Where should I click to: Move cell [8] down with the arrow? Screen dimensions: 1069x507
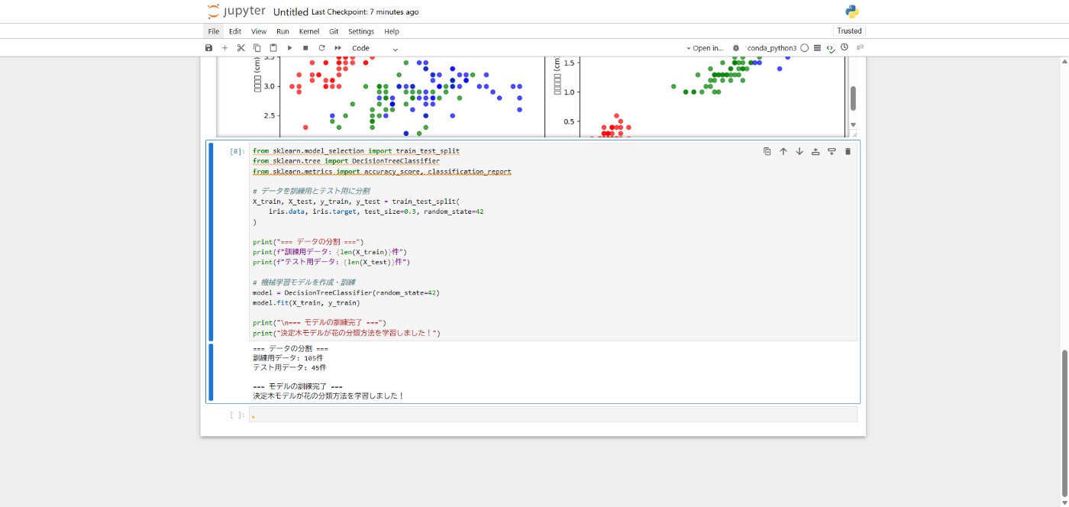tap(799, 151)
